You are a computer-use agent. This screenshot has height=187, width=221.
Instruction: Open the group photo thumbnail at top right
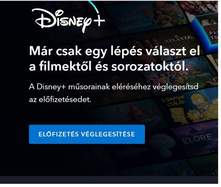(x=199, y=7)
